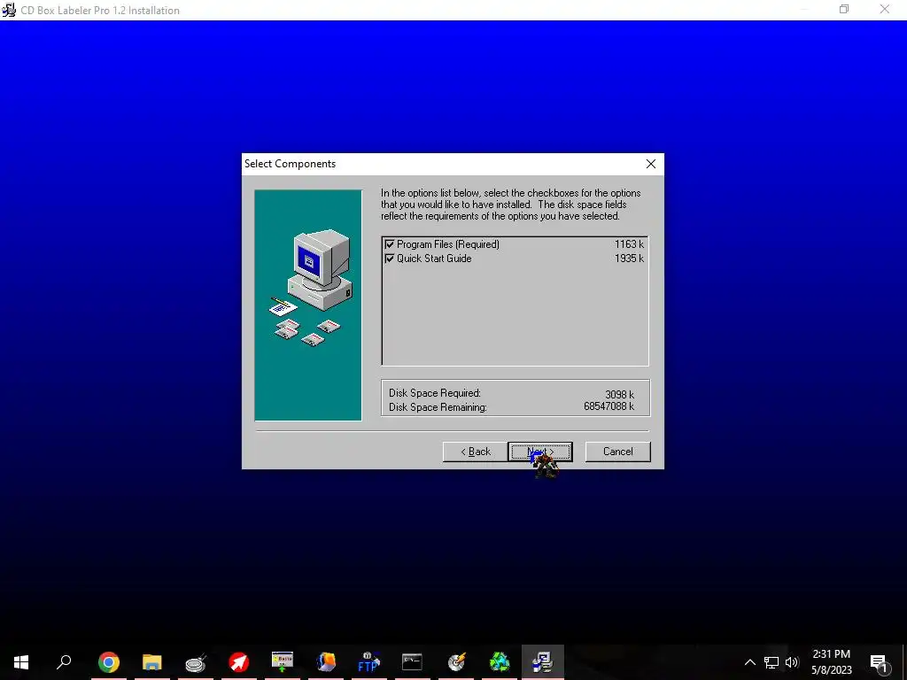
Task: Open the red arrow app in taskbar
Action: (239, 662)
